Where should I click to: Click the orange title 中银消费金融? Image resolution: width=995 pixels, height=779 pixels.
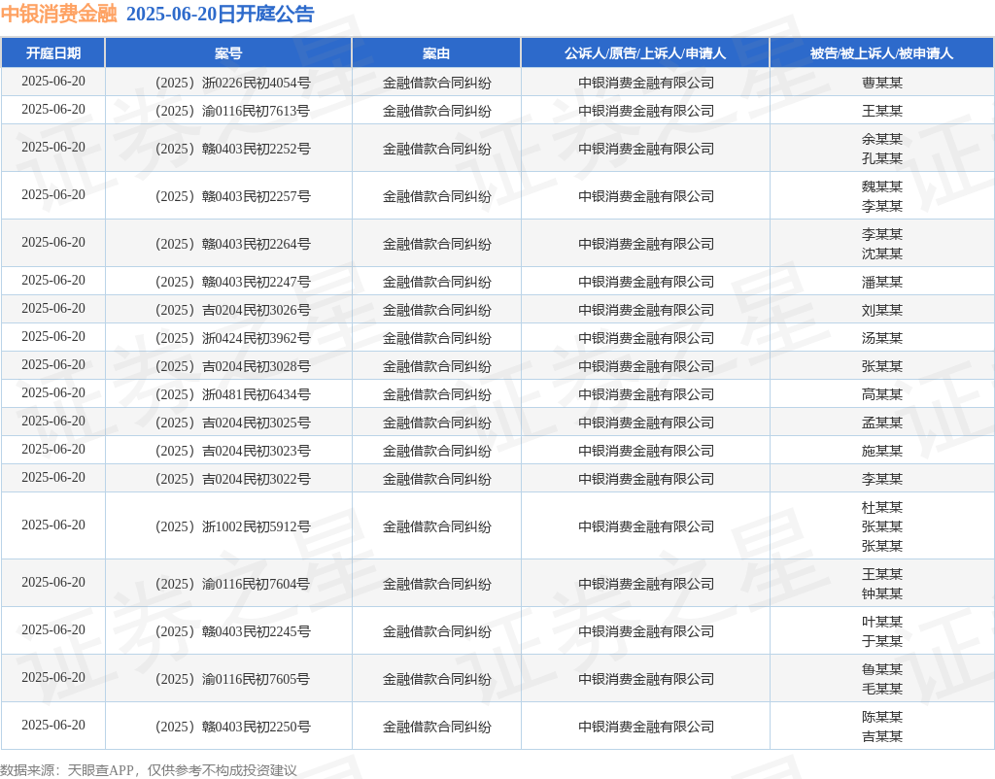(x=59, y=14)
